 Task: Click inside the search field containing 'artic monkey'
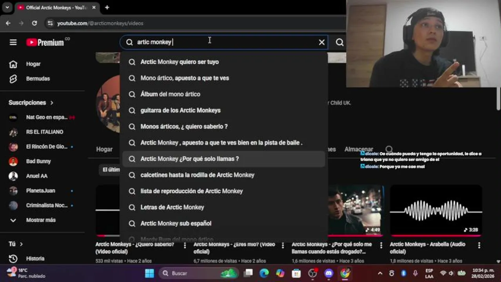(223, 42)
